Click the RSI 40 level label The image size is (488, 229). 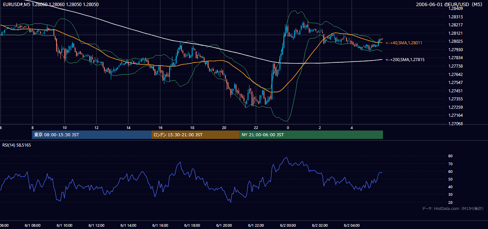click(x=451, y=187)
